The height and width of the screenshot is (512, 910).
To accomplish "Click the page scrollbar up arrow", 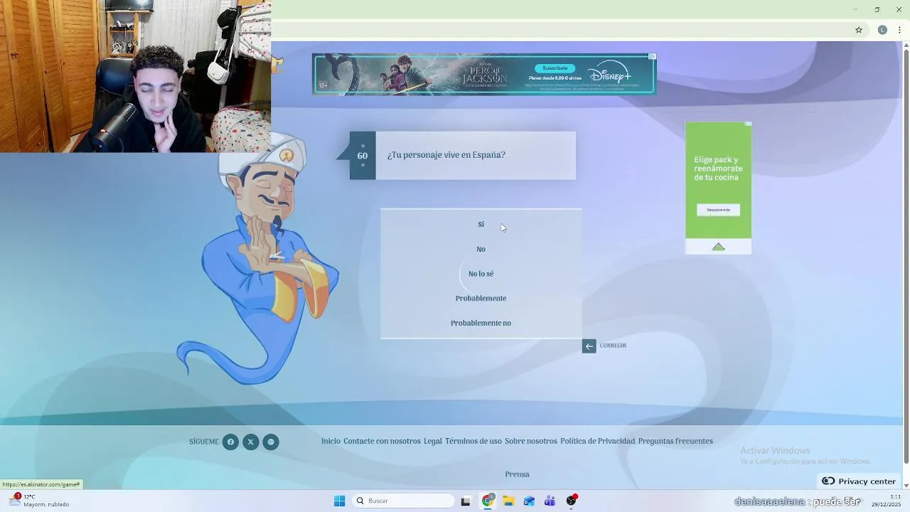I will click(x=906, y=46).
